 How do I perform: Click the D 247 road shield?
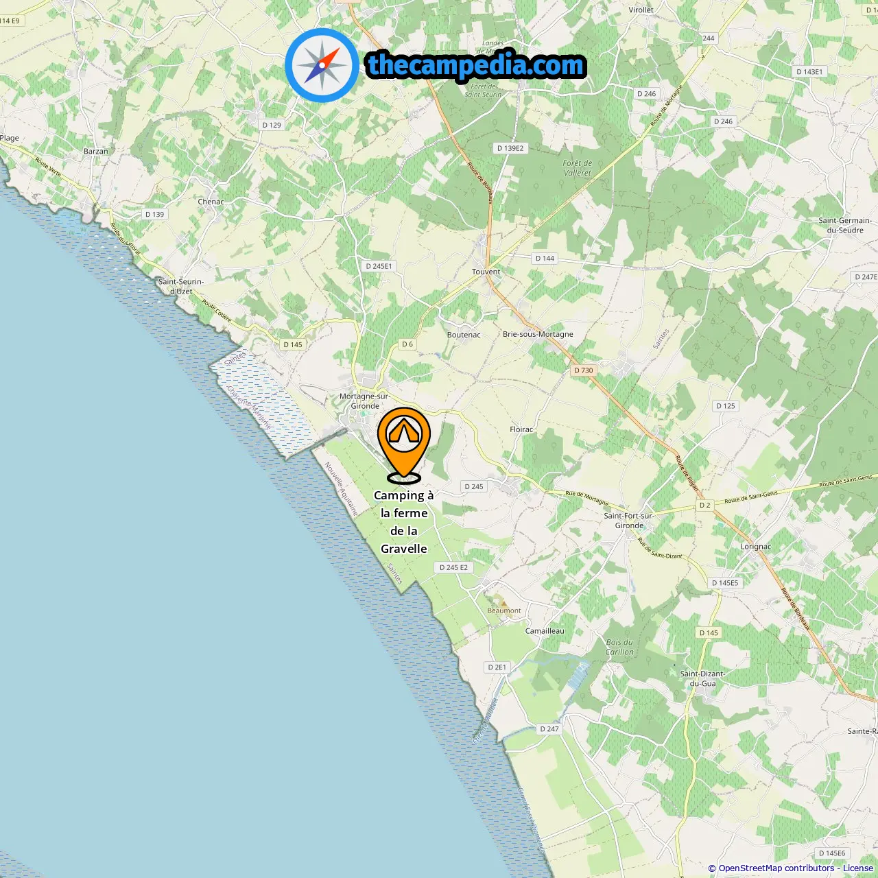(x=549, y=729)
